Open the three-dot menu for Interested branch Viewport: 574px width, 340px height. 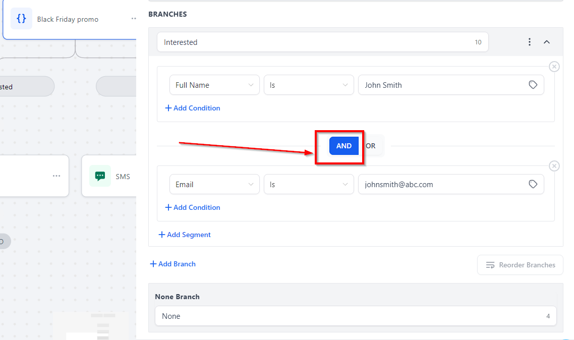point(529,42)
